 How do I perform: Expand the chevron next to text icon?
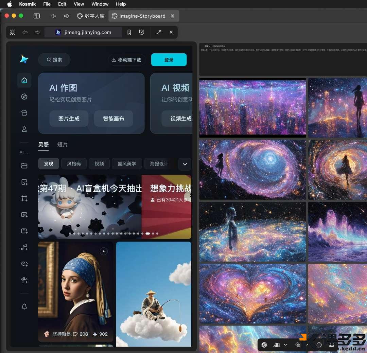pyautogui.click(x=285, y=345)
